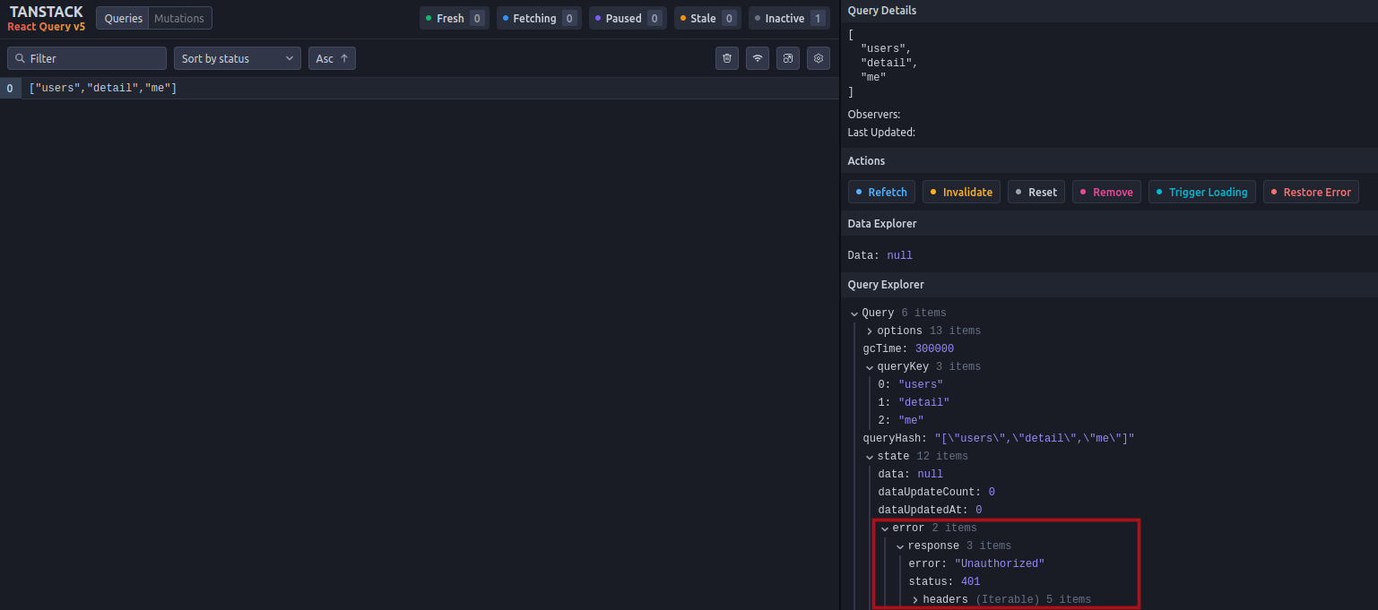Focus the Filter search field
The height and width of the screenshot is (610, 1378).
[87, 58]
